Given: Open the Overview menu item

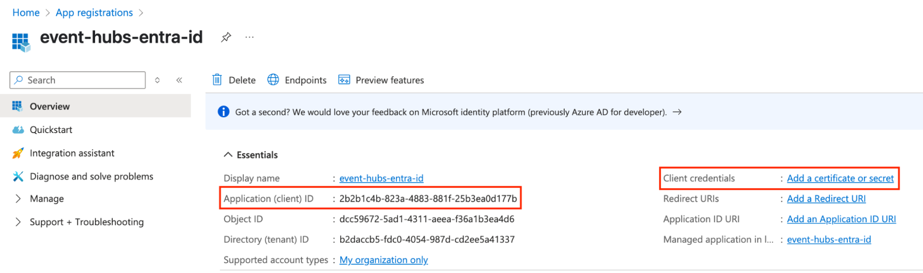Looking at the screenshot, I should pyautogui.click(x=95, y=106).
